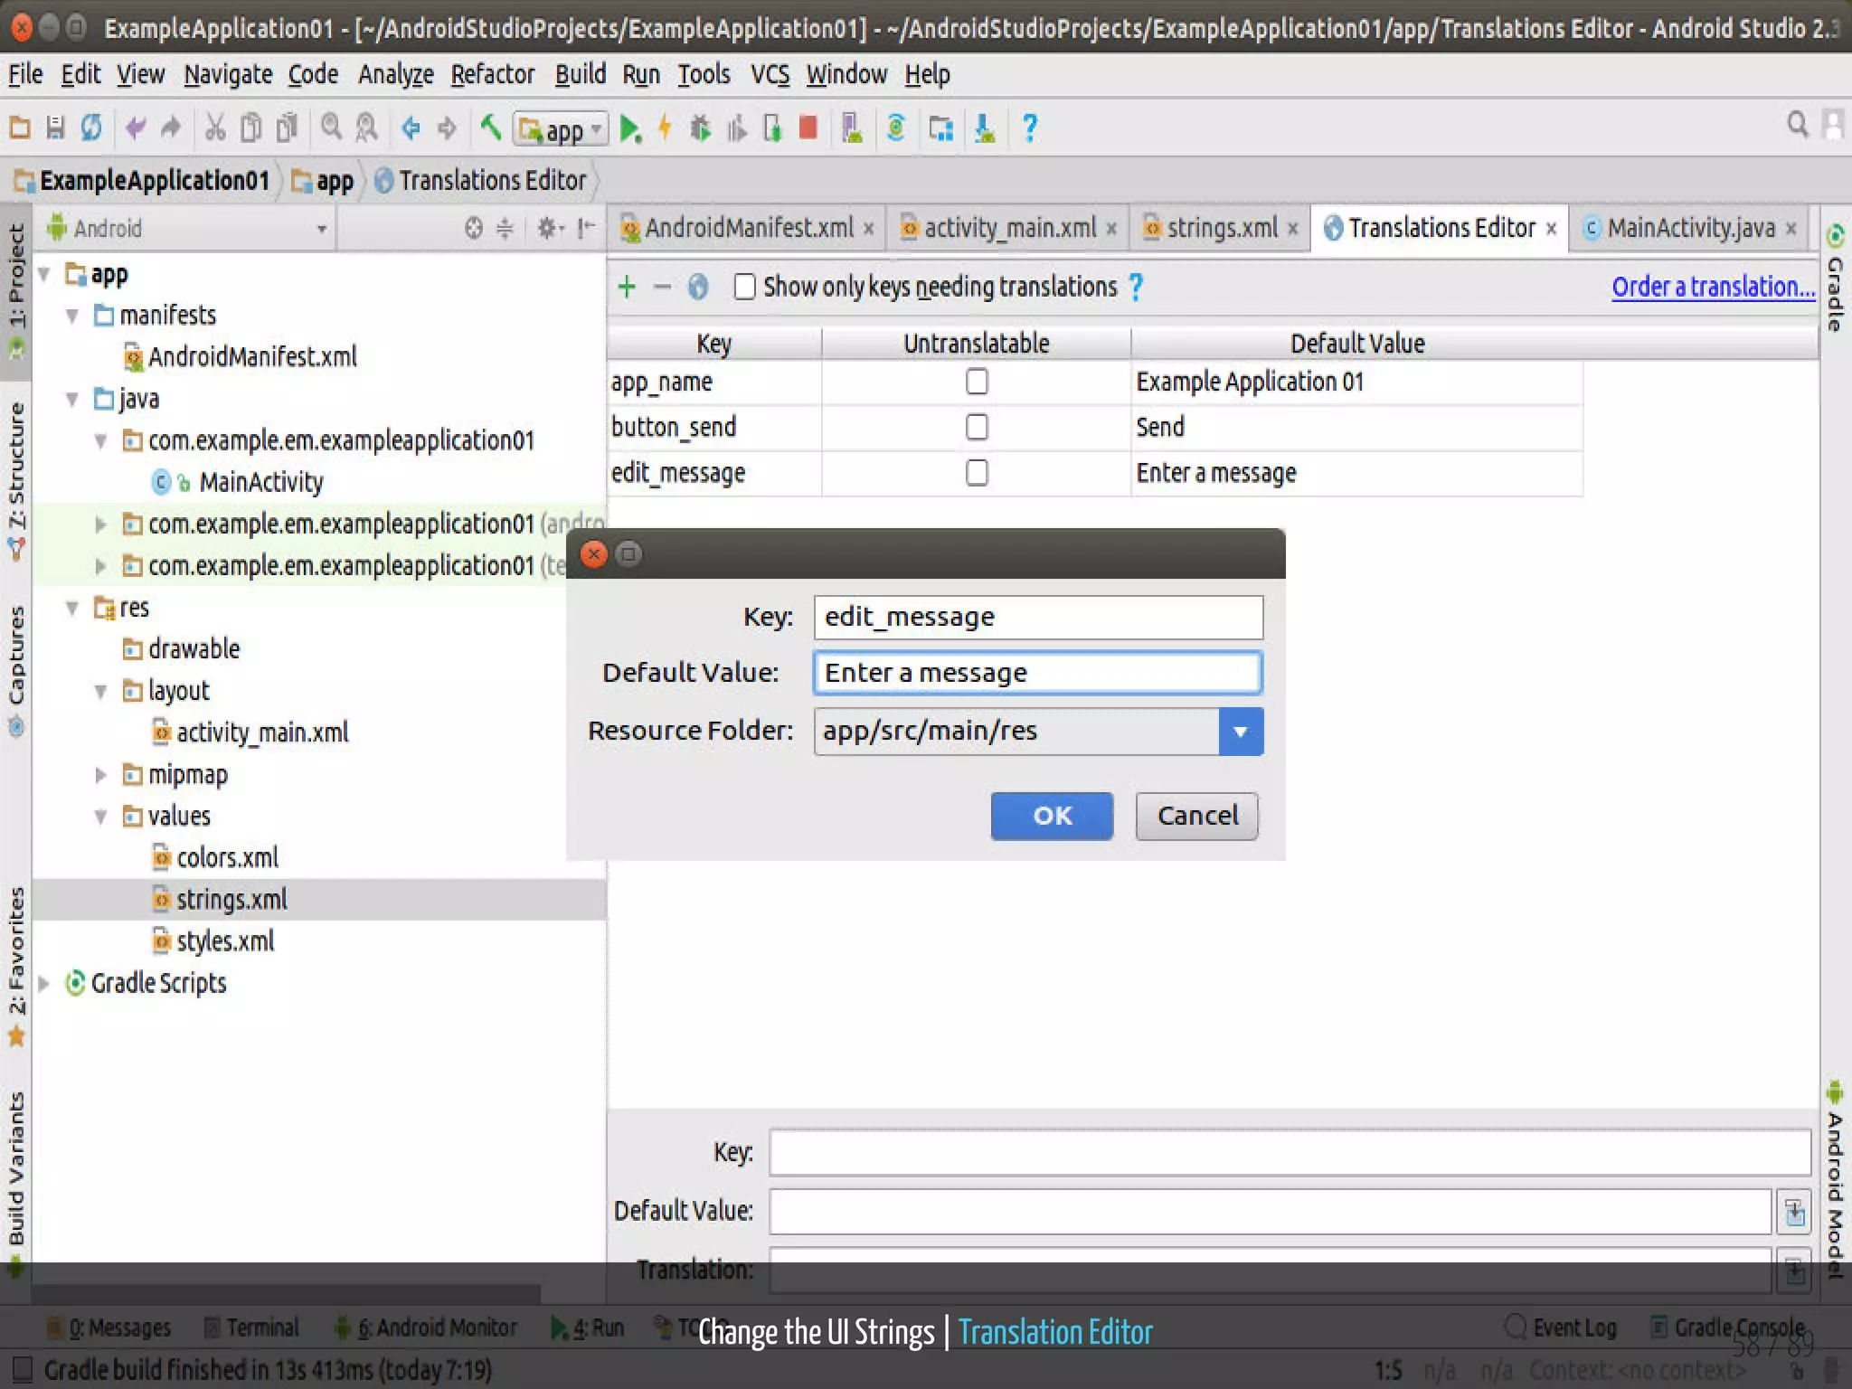Click the Redo arrow icon
Screen dimensions: 1852x1389
coord(171,128)
